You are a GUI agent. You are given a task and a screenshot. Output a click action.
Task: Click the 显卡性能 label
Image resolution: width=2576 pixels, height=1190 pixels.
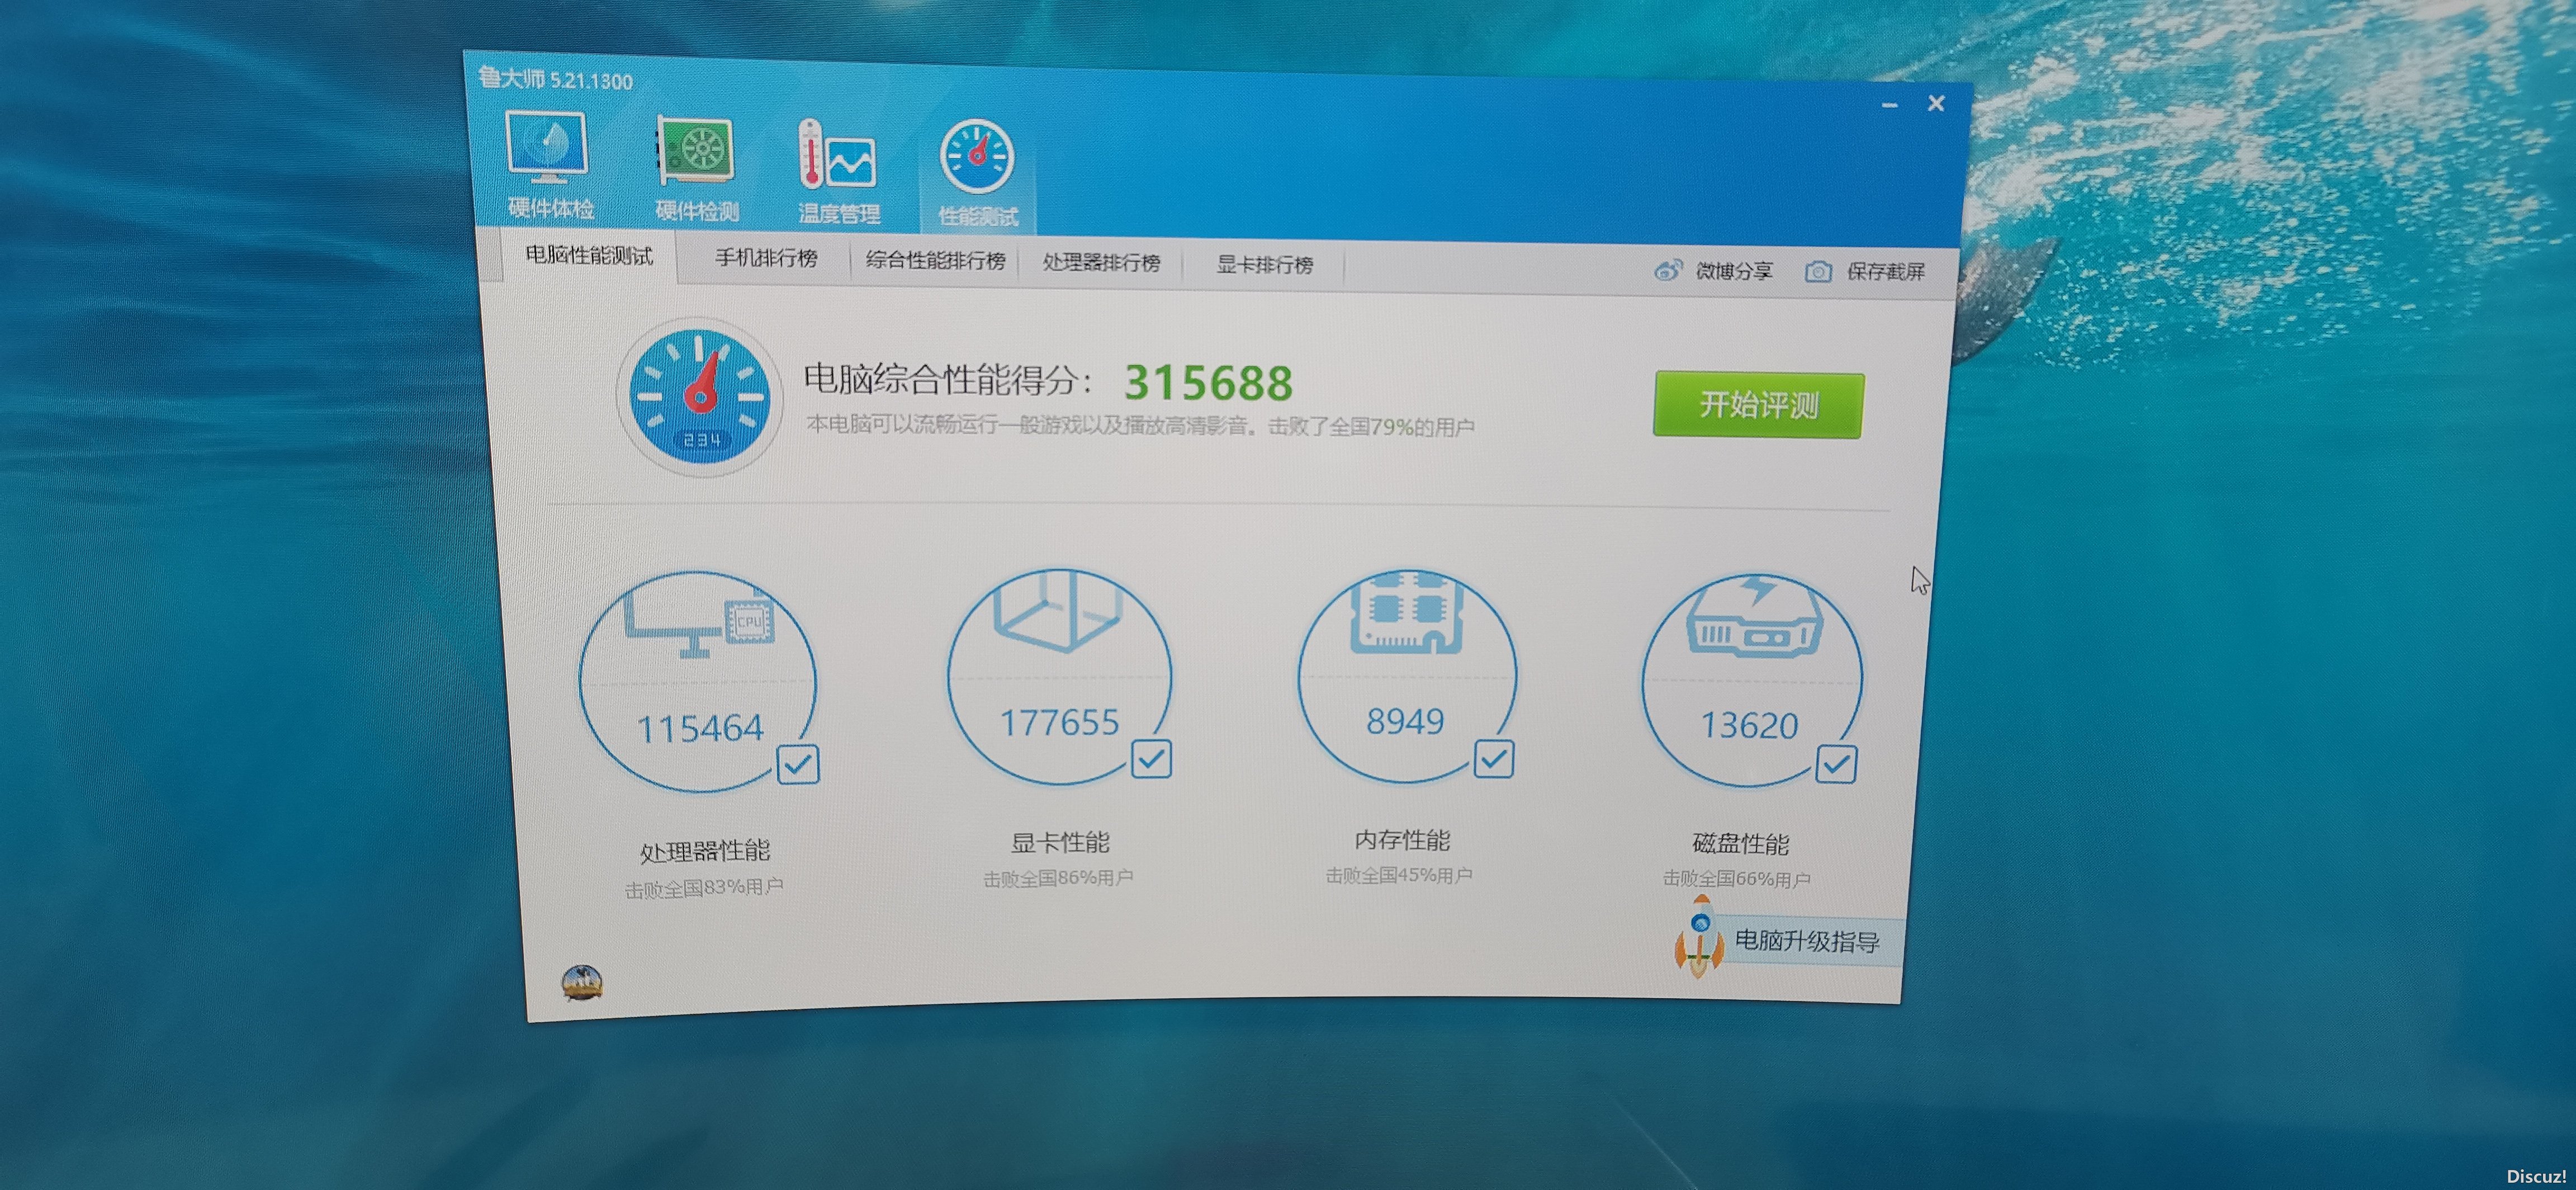[x=1060, y=843]
